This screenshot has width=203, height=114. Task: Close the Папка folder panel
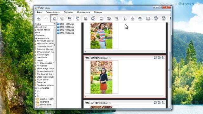click(x=55, y=24)
